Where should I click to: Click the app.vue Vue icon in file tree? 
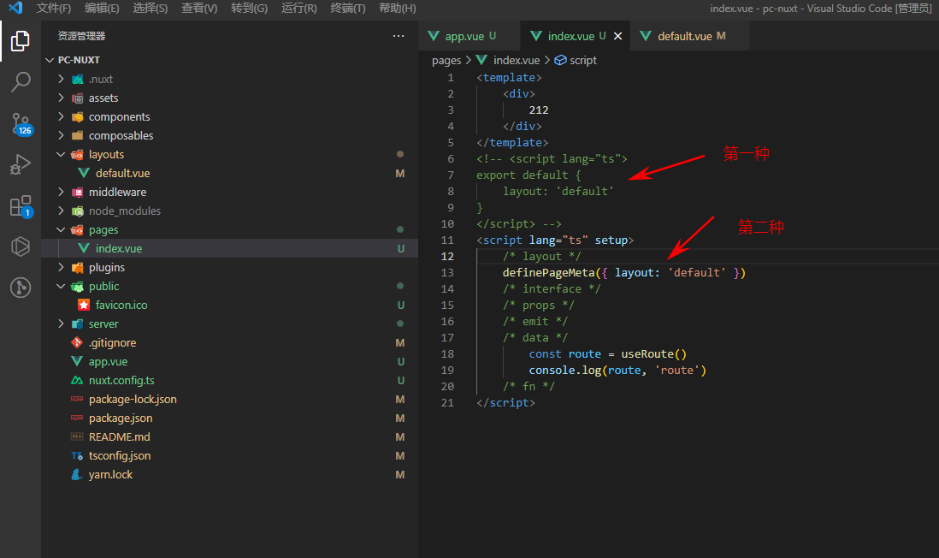pos(77,361)
